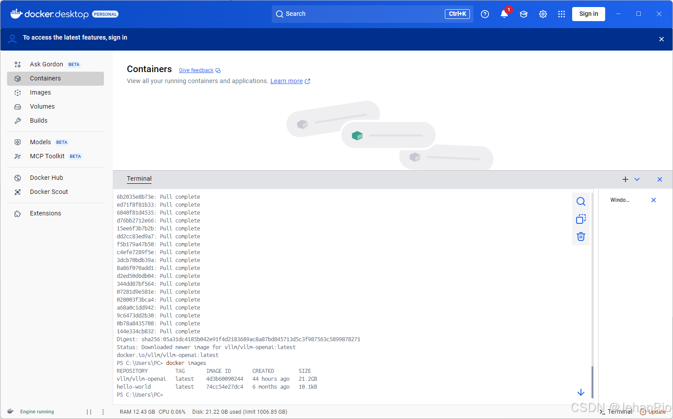Image resolution: width=673 pixels, height=419 pixels.
Task: Focus the Search input field
Action: pyautogui.click(x=372, y=14)
